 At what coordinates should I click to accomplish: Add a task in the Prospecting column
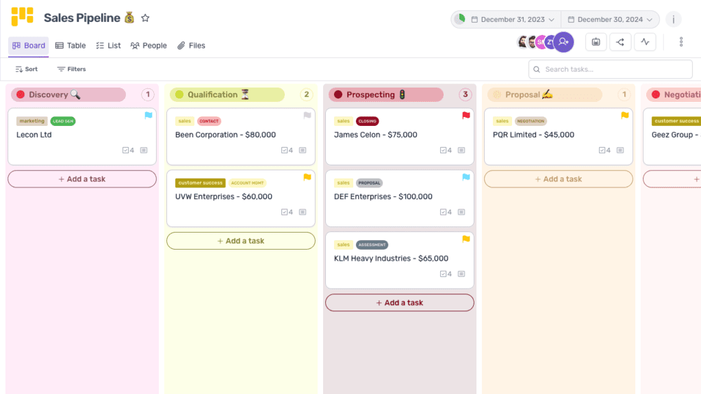point(399,302)
